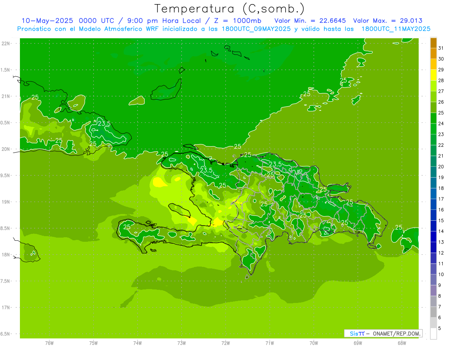Click the '69W' longitude axis label
Image resolution: width=451 pixels, height=348 pixels.
click(x=358, y=343)
